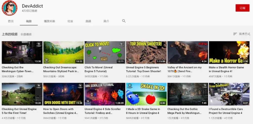Click the 3.2万次观看 views text
The image size is (253, 124).
click(133, 76)
